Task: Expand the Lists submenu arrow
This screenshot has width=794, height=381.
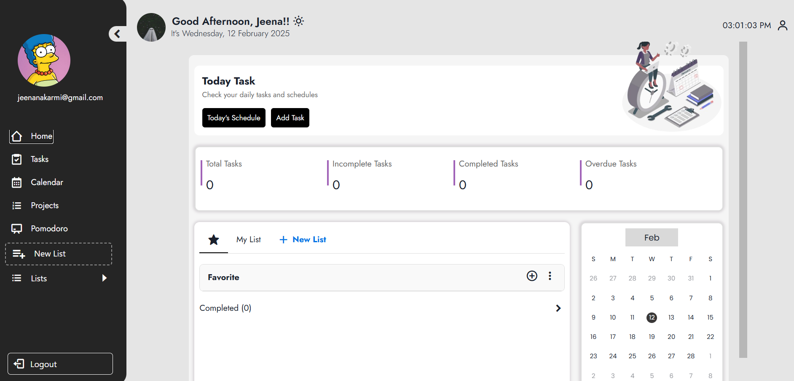Action: pyautogui.click(x=104, y=278)
